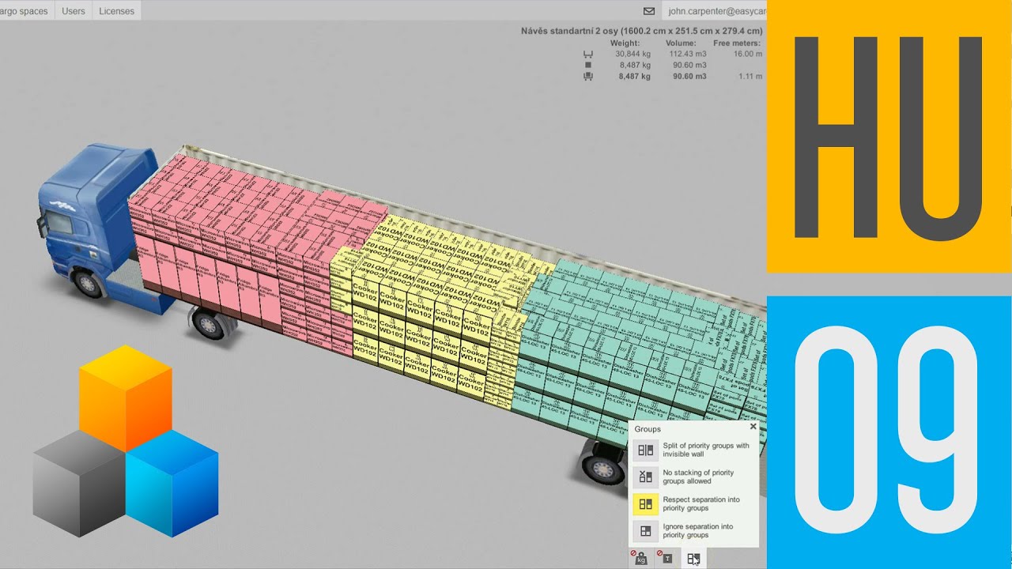1012x569 pixels.
Task: Click the Groups popup title
Action: point(648,429)
